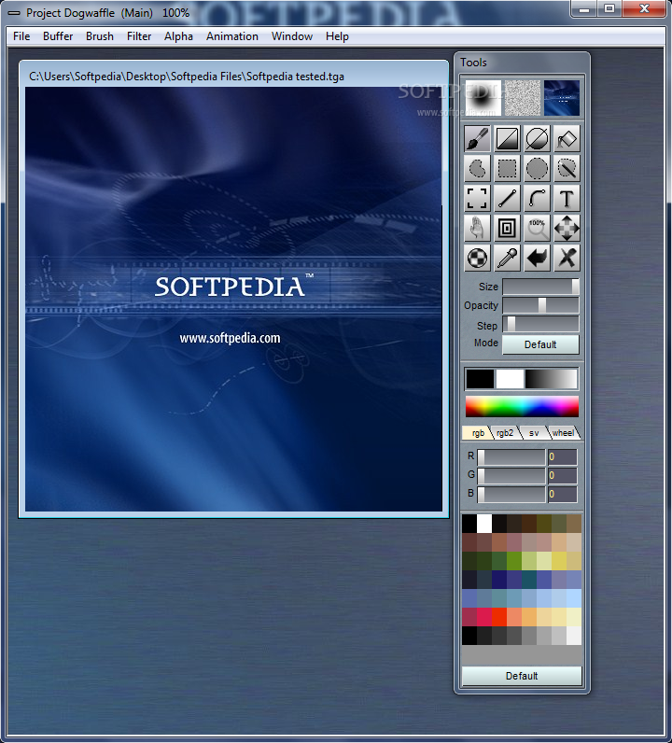Pick the white swatch in the palette grid

click(484, 524)
